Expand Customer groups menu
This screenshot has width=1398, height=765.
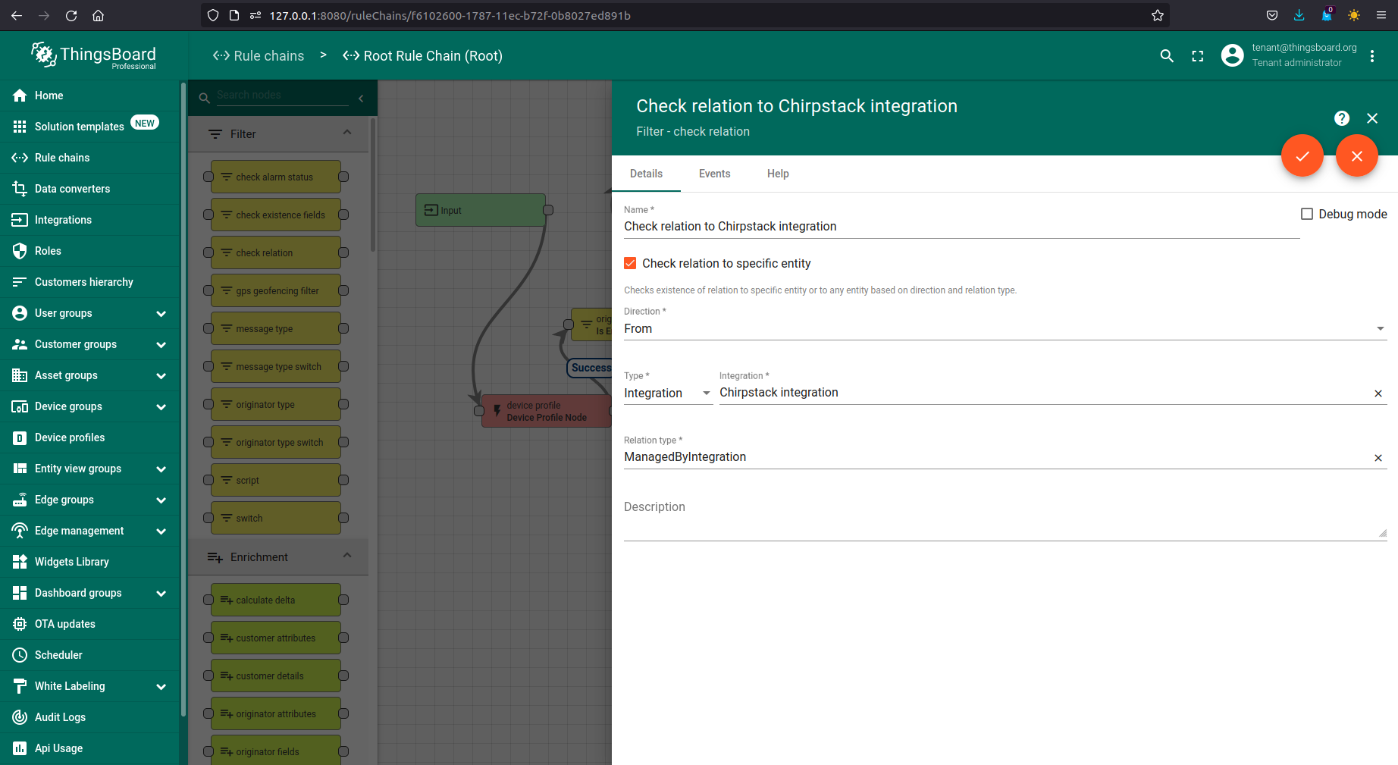161,344
